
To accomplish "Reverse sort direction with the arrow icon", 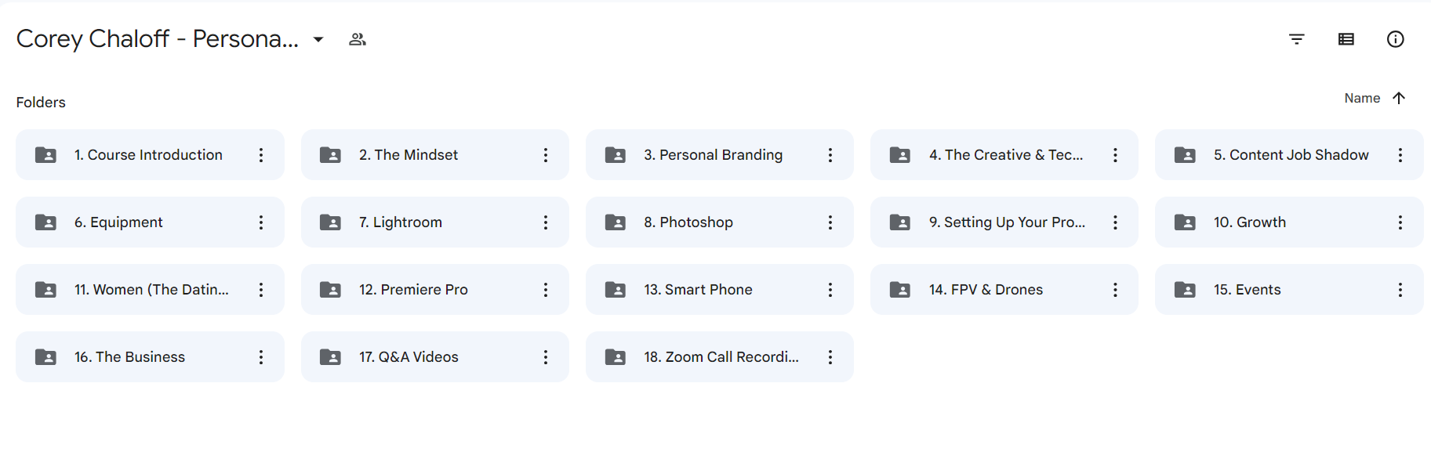I will (1399, 98).
